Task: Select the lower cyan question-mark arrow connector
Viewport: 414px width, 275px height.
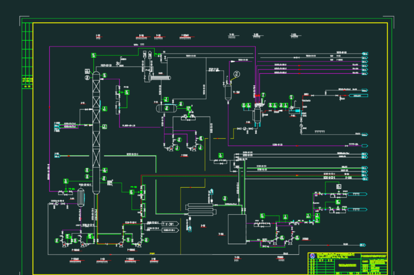Action: click(x=357, y=209)
